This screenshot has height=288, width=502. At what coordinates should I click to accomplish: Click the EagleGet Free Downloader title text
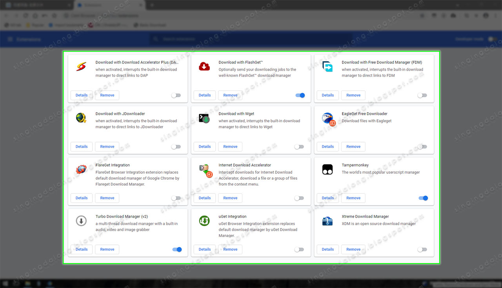[x=365, y=114]
